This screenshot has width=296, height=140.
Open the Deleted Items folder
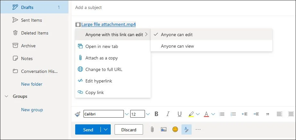34,33
